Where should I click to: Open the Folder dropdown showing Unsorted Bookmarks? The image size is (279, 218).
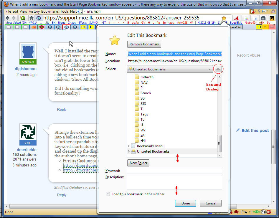tap(170, 69)
